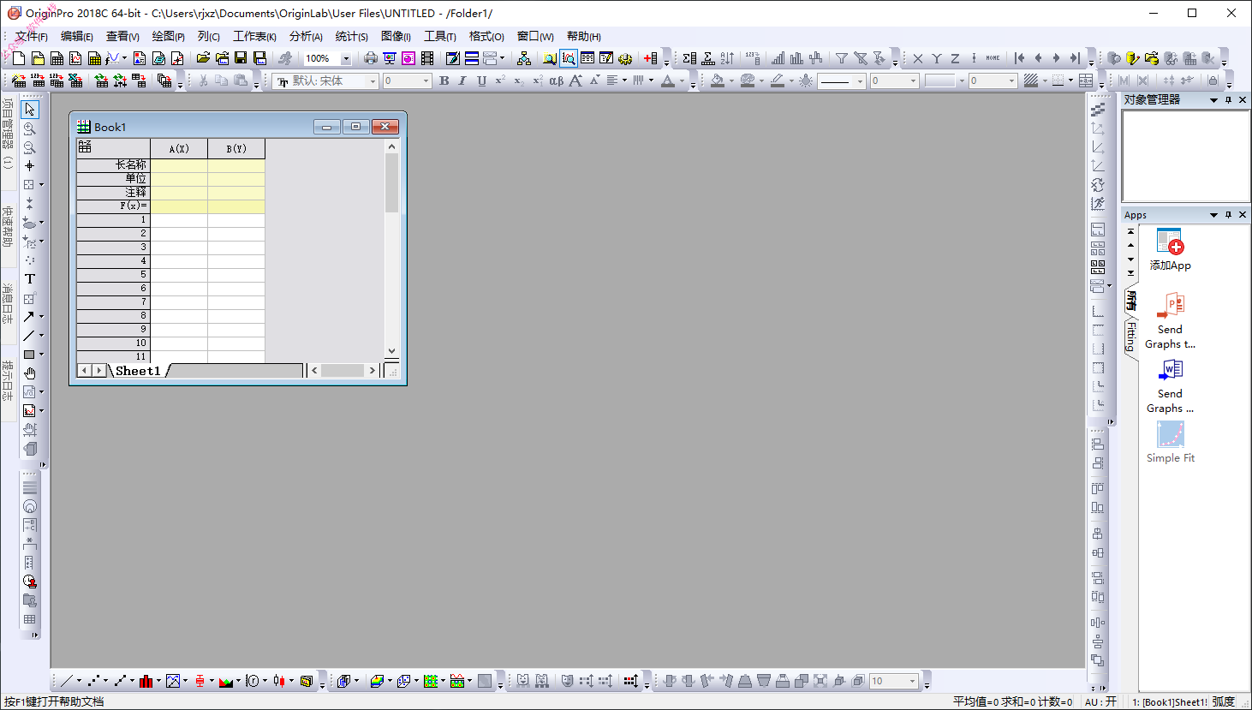Apply underline formatting
Image resolution: width=1252 pixels, height=710 pixels.
481,81
